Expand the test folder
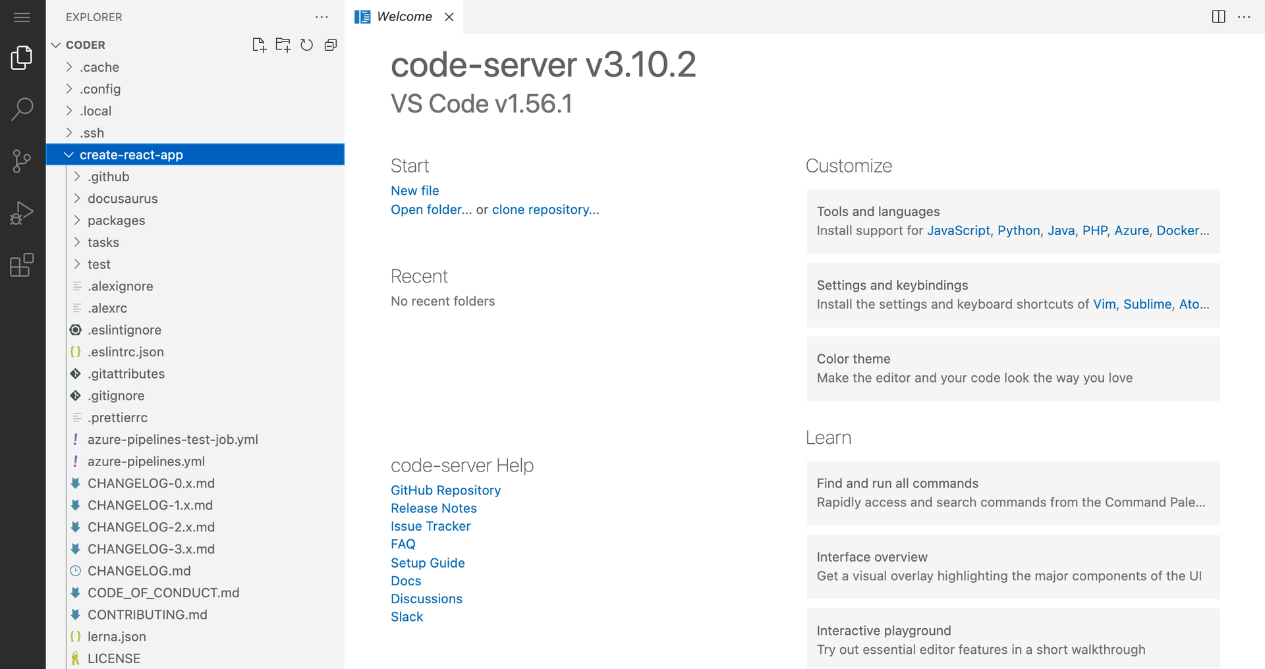Screen dimensions: 1265x669 195,264
